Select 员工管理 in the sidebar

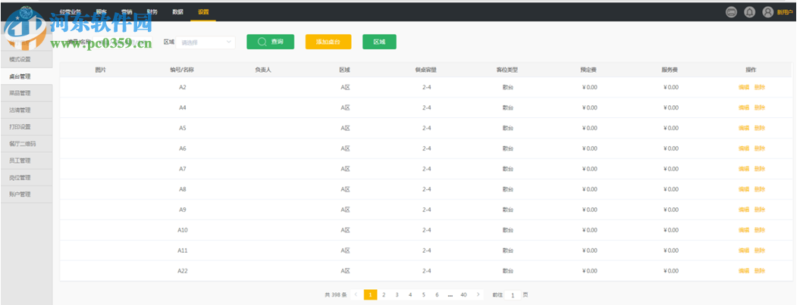point(20,160)
